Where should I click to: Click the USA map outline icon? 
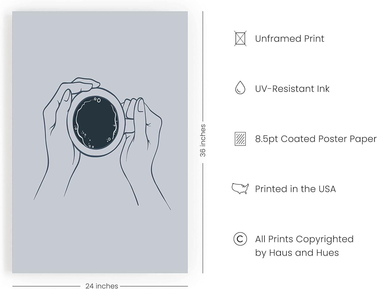[x=240, y=189]
